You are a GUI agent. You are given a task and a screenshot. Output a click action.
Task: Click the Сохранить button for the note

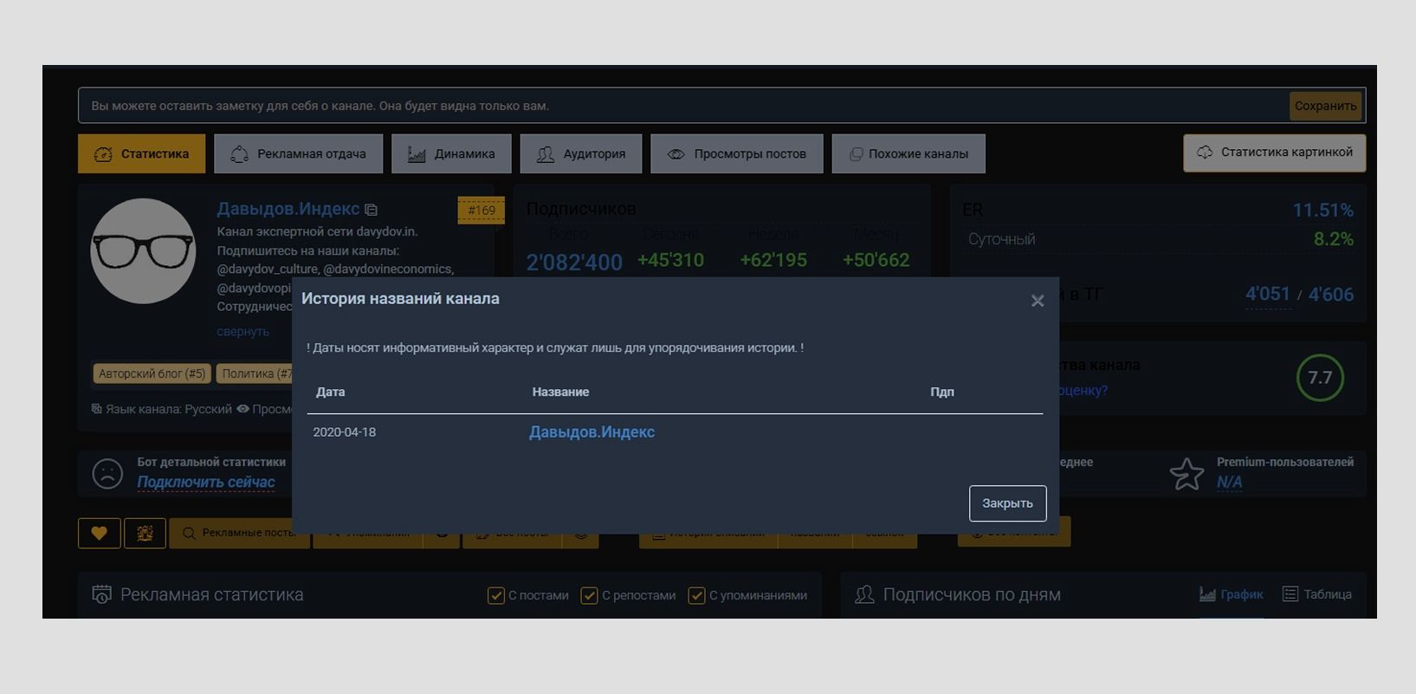[1325, 106]
